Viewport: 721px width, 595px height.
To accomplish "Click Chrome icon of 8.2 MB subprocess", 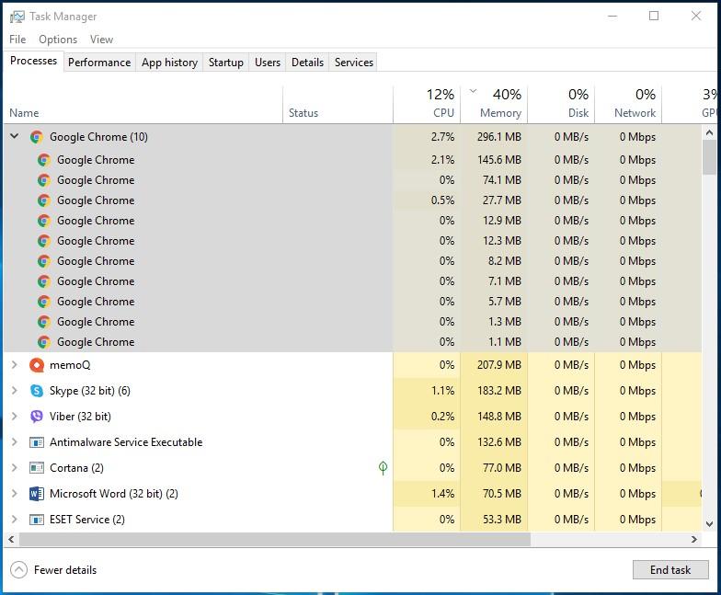I will 44,261.
